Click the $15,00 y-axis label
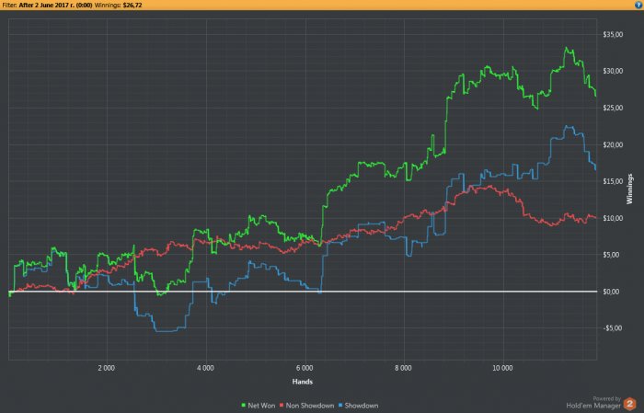This screenshot has height=413, width=644. tap(613, 181)
